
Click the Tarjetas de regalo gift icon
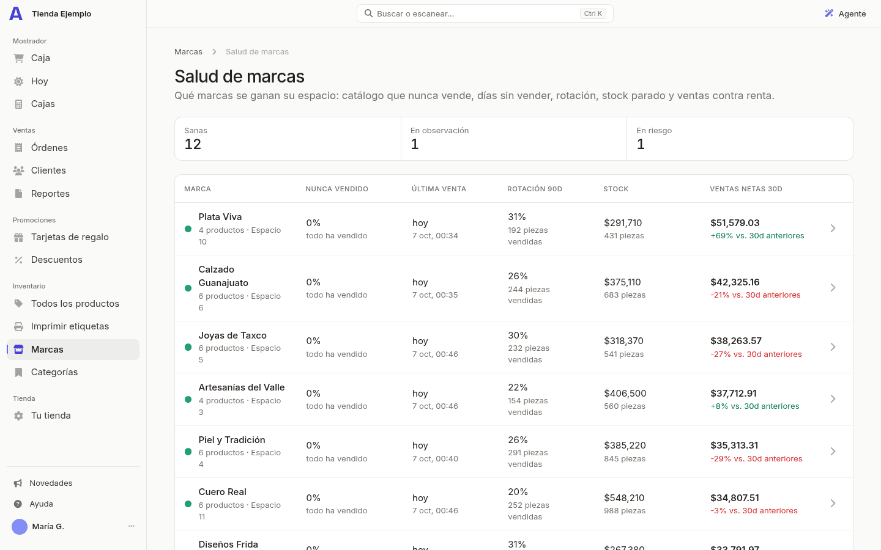click(18, 237)
